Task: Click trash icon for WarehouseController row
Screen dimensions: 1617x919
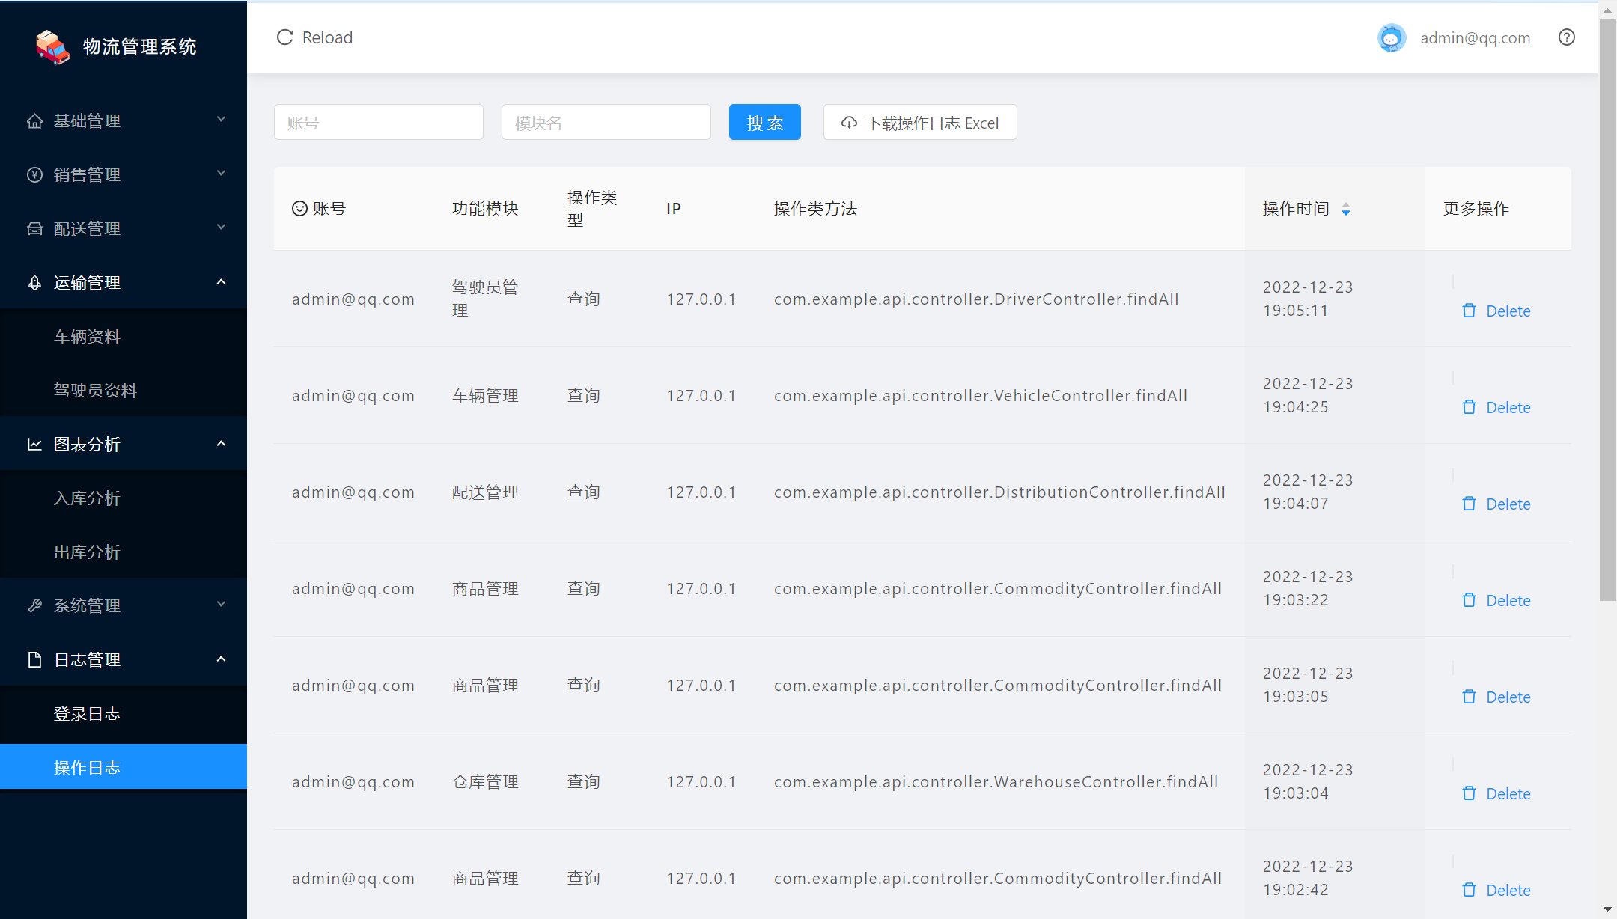Action: (x=1470, y=793)
